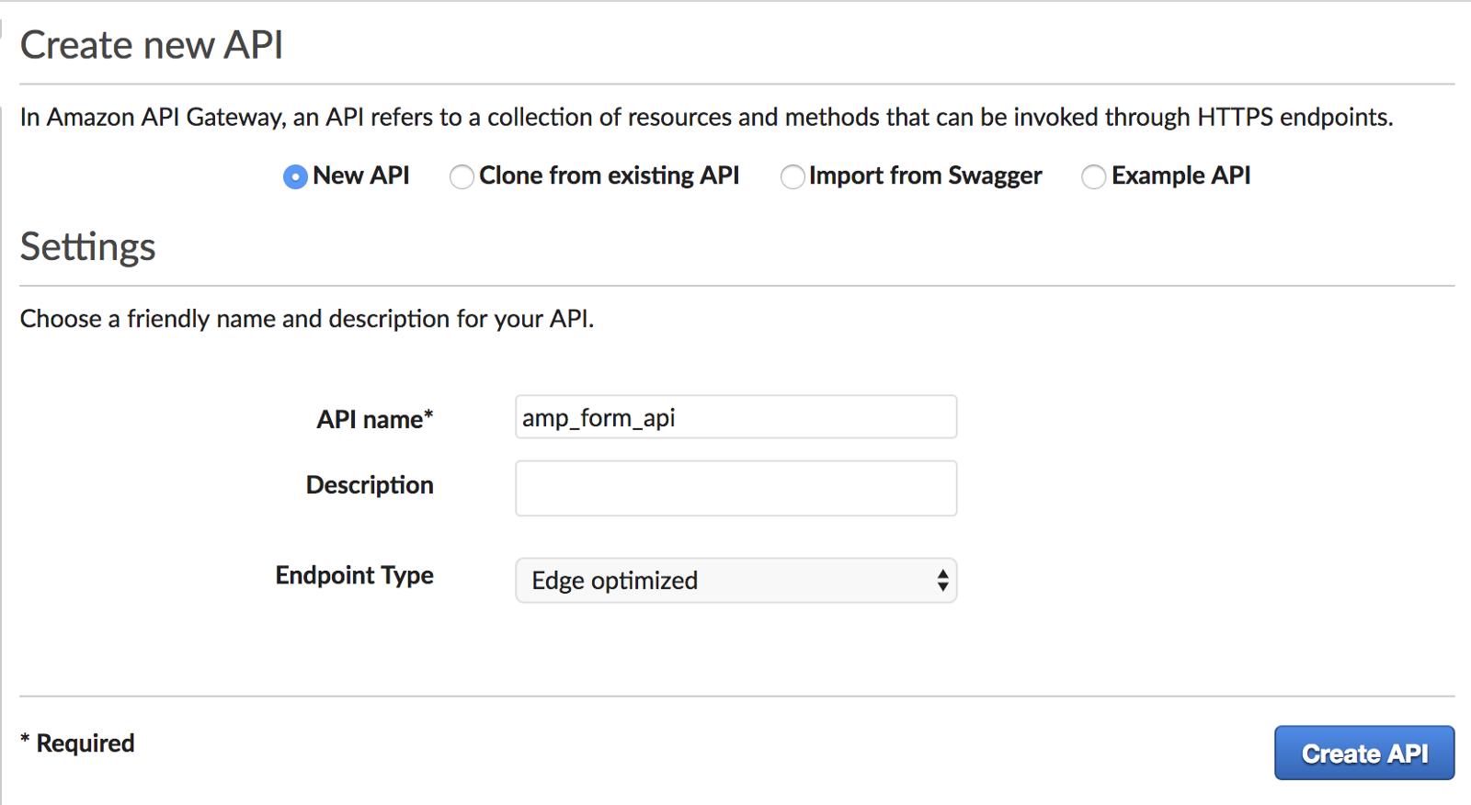Image resolution: width=1471 pixels, height=805 pixels.
Task: Pick the Example API radio option
Action: click(x=1093, y=176)
